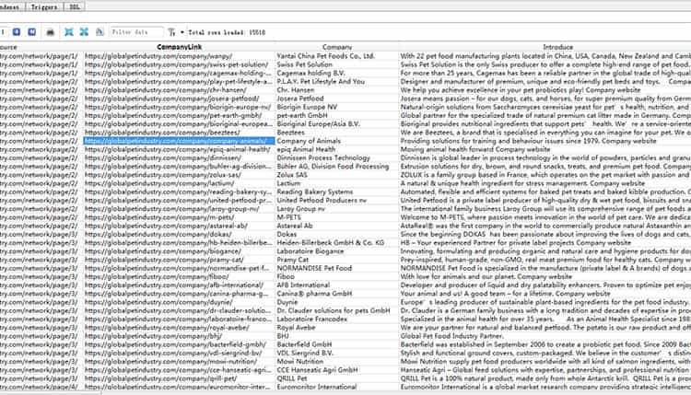Select the 'epiq Animal Health' cell

337,149
